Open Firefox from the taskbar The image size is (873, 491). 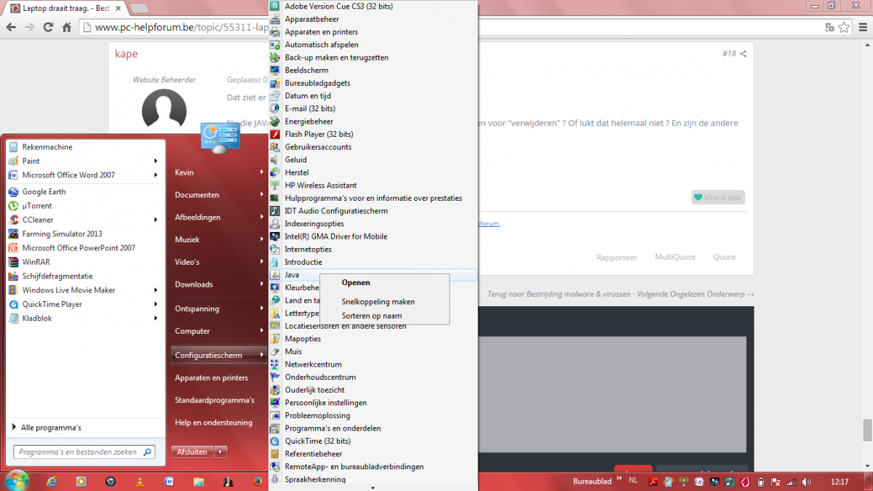(x=258, y=481)
